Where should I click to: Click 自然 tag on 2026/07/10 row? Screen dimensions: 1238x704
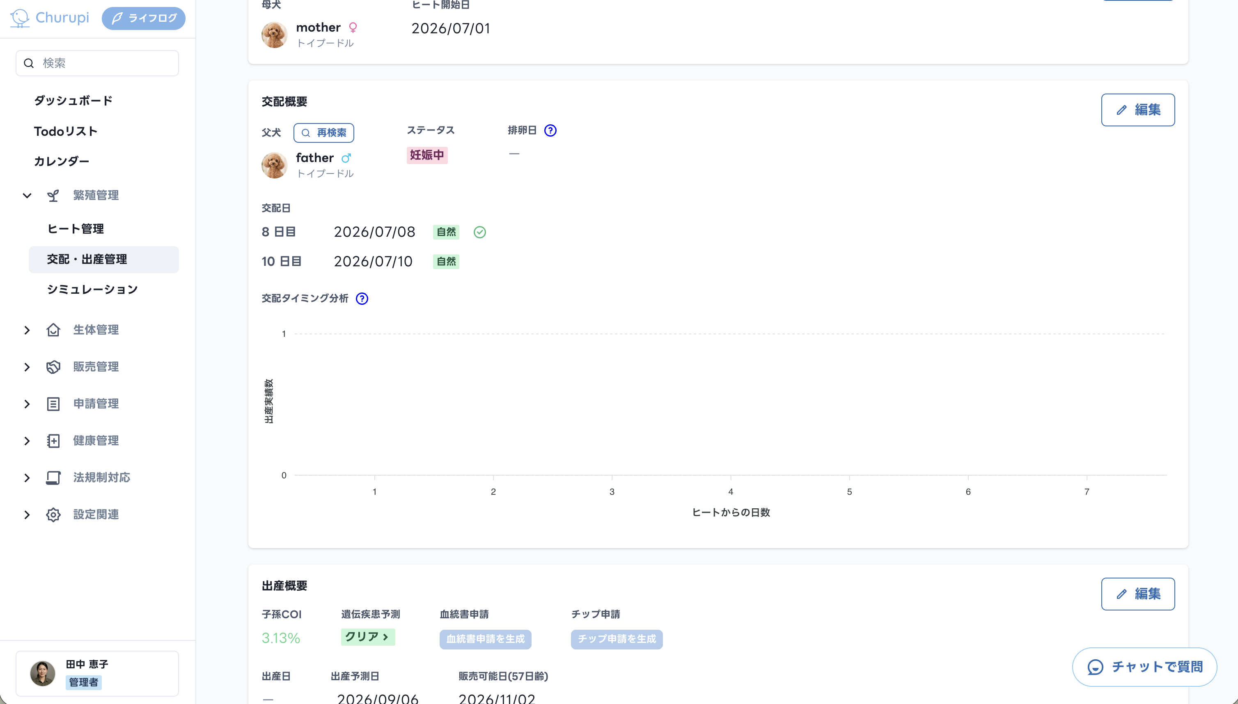coord(446,262)
